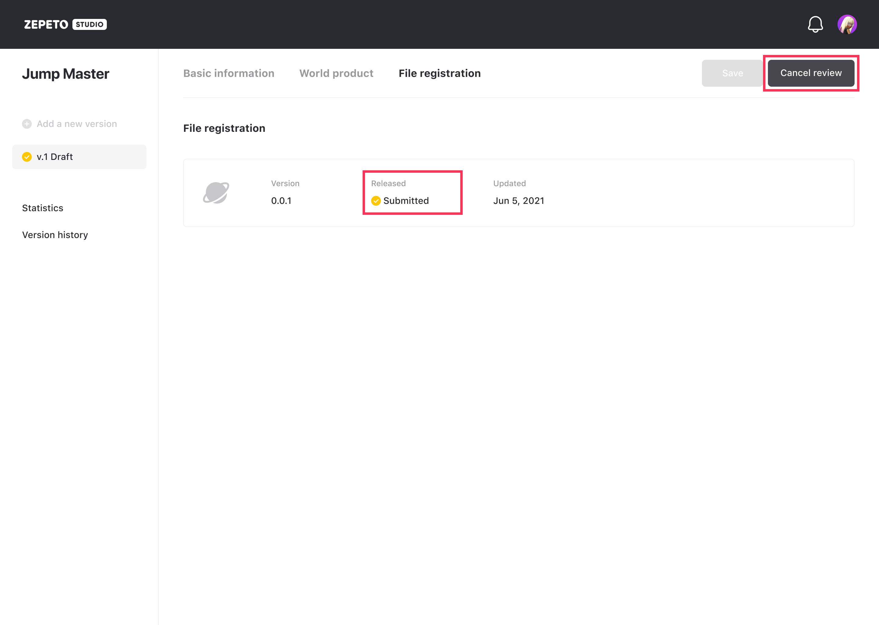Click the version 0.0.1 value
Viewport: 879px width, 625px height.
point(281,201)
